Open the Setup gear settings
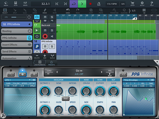The image size is (159, 119). (x=142, y=4)
